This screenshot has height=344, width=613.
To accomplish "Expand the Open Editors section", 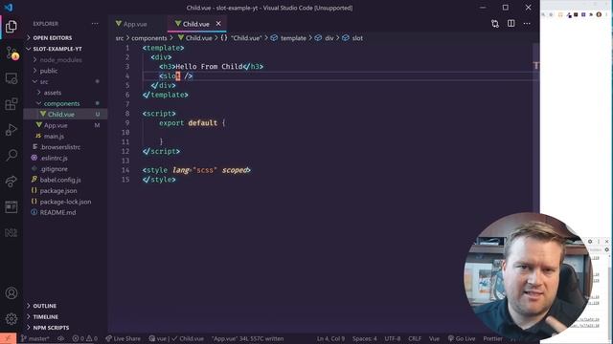I will point(53,38).
